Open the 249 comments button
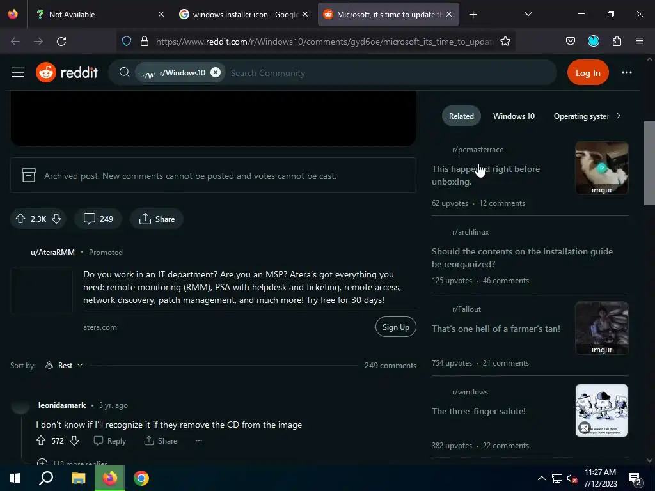 click(98, 219)
